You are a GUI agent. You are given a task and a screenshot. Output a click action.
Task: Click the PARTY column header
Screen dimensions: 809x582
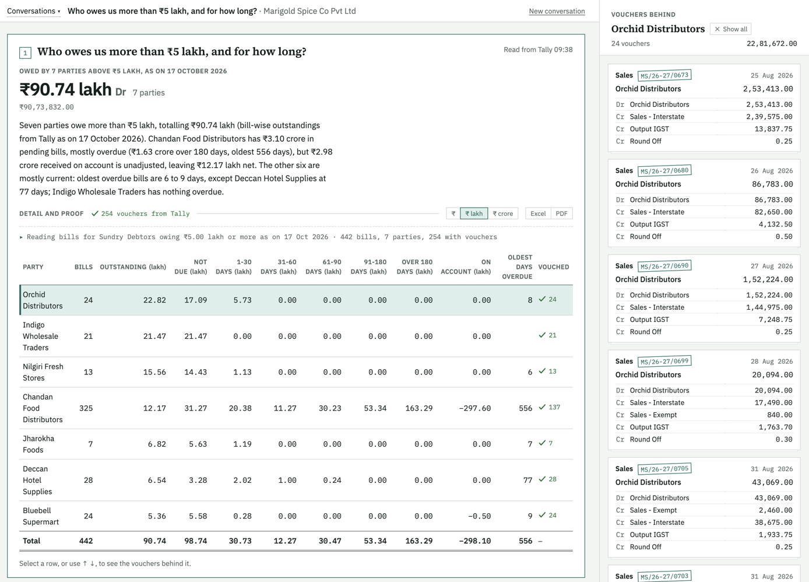coord(33,267)
